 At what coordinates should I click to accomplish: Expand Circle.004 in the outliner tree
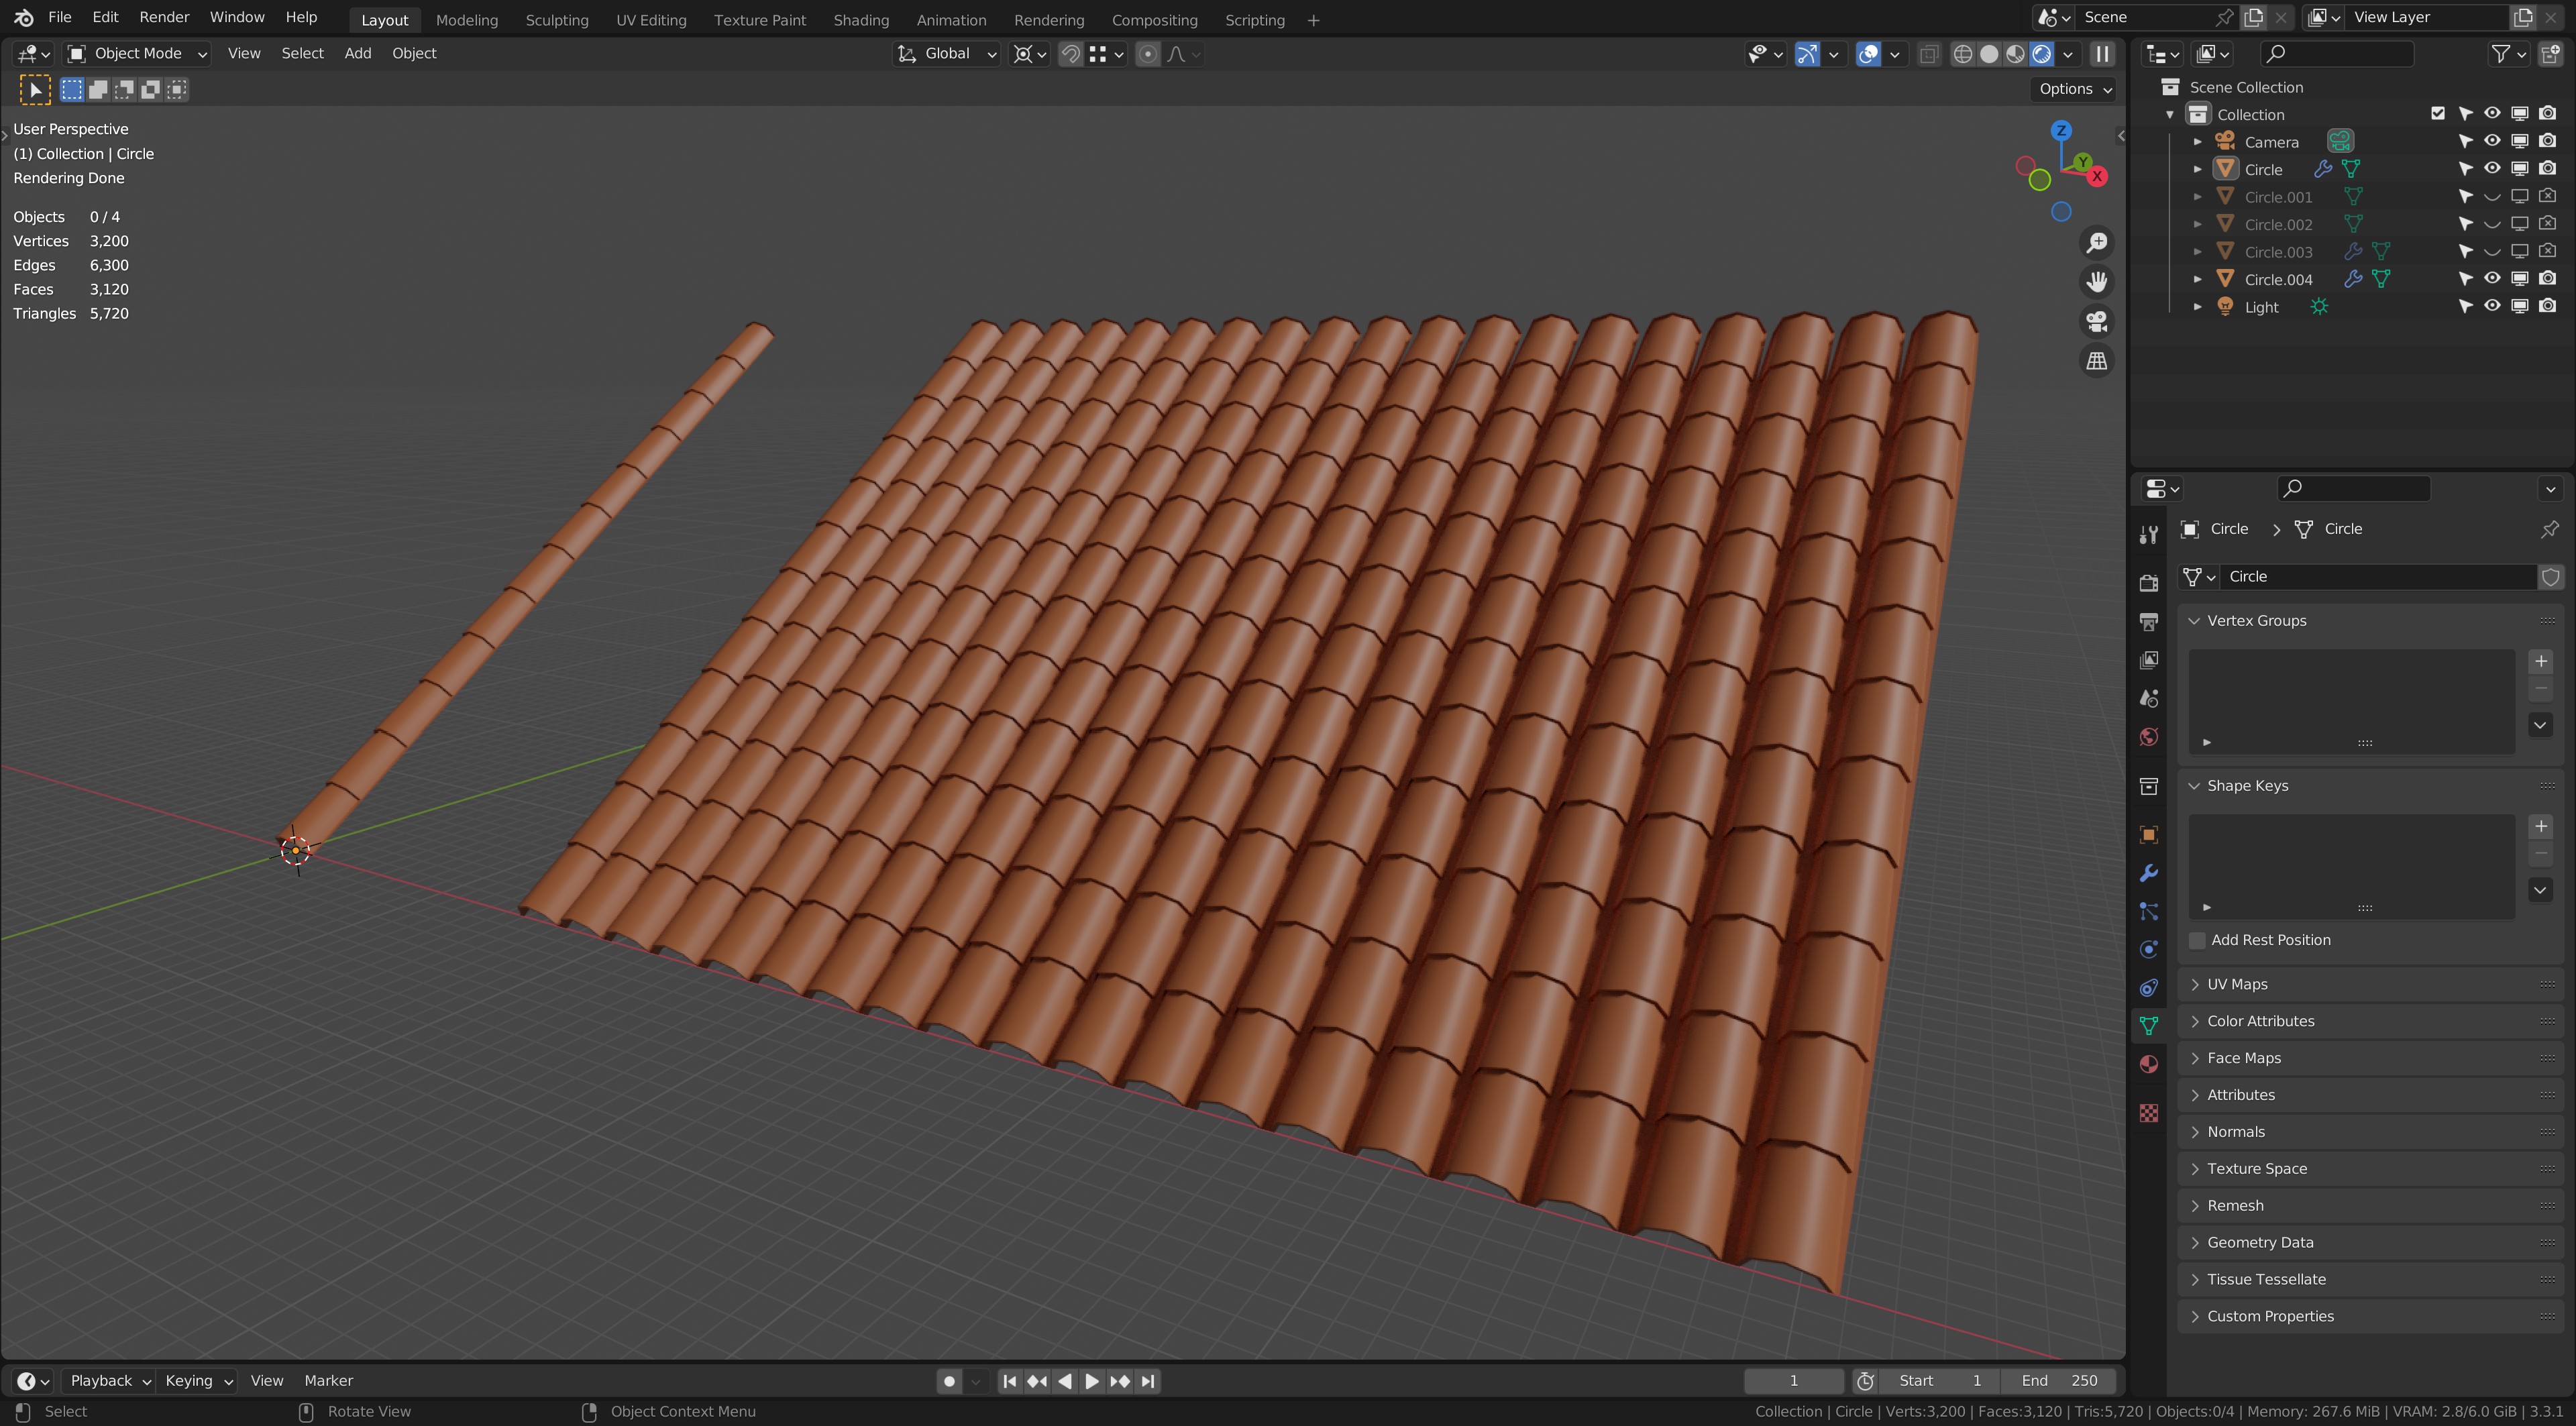click(2197, 279)
